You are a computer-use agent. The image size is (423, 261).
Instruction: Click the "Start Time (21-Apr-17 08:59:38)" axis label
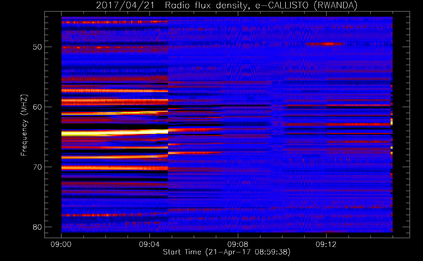227,252
